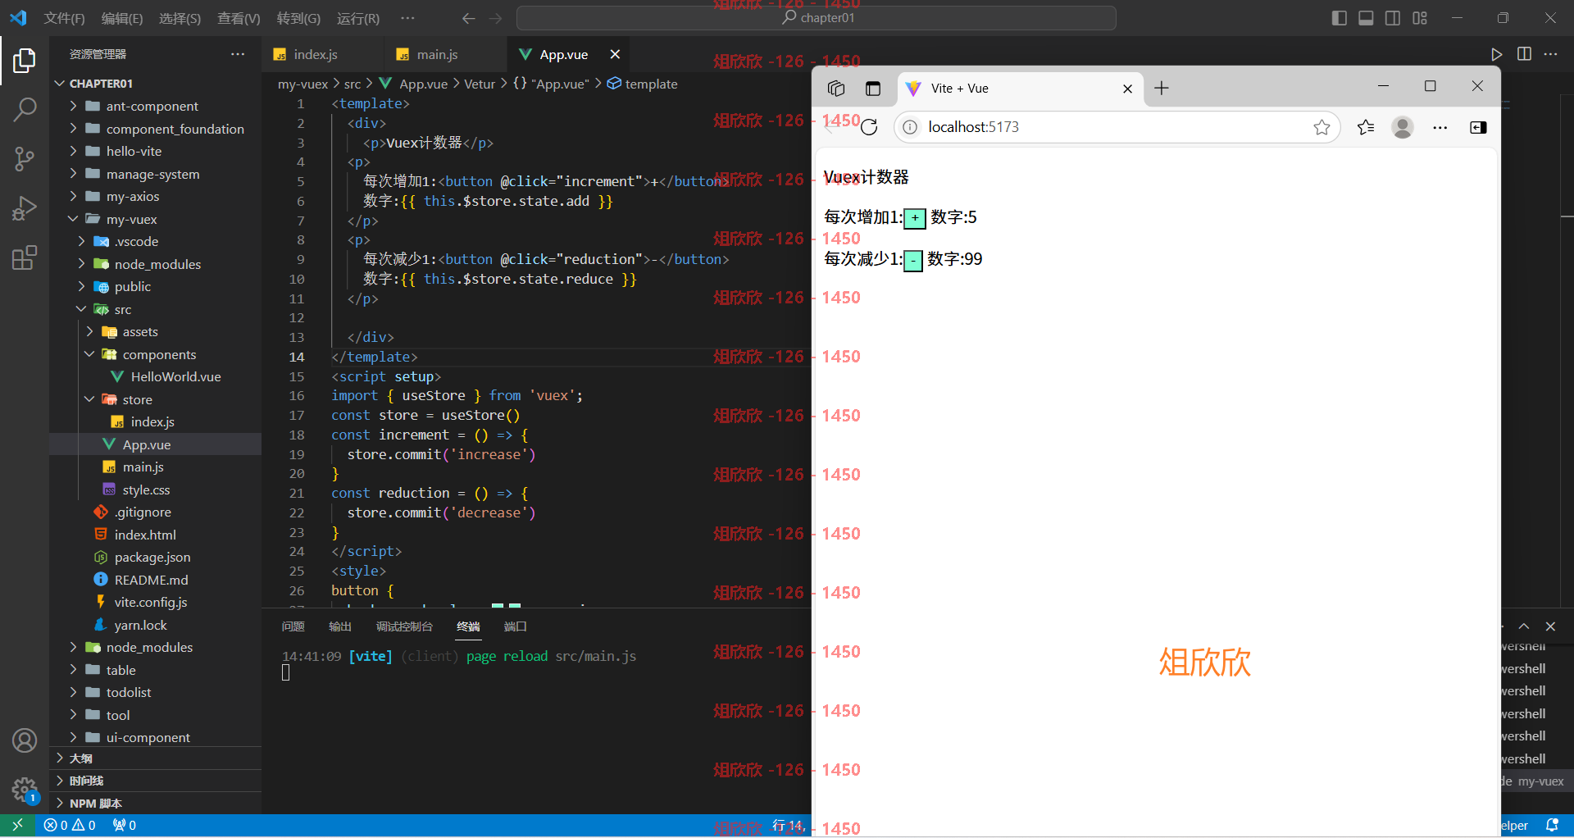Open the browser profile avatar
Screen dimensions: 1574x838
1403,127
